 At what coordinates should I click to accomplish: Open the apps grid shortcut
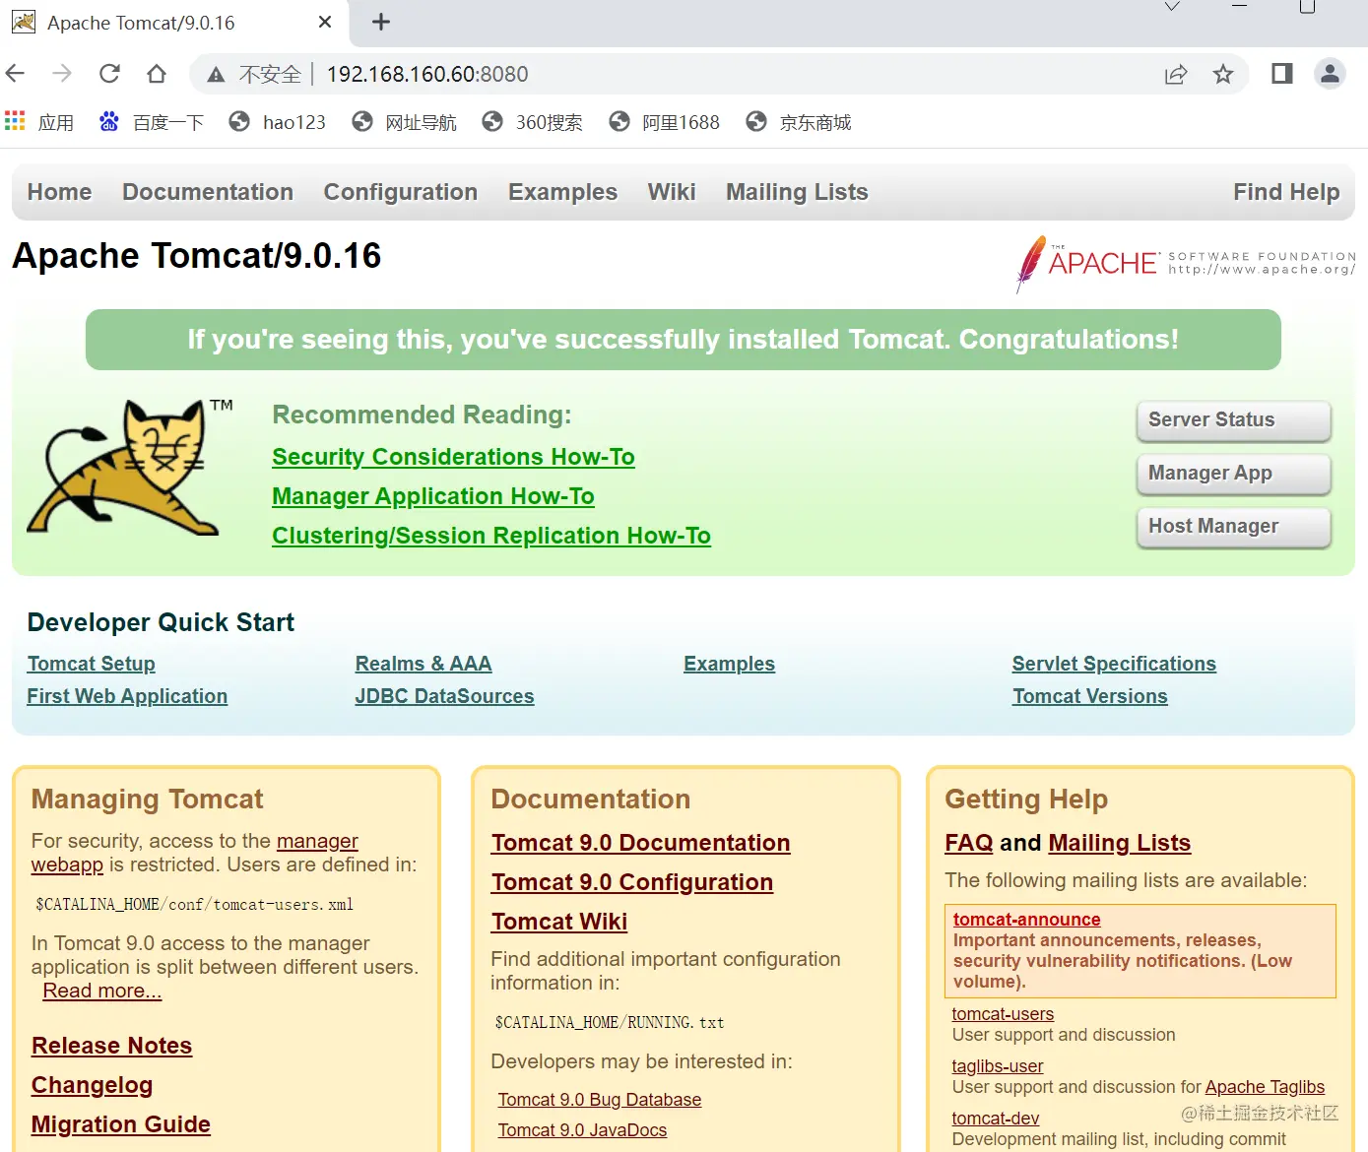point(39,122)
